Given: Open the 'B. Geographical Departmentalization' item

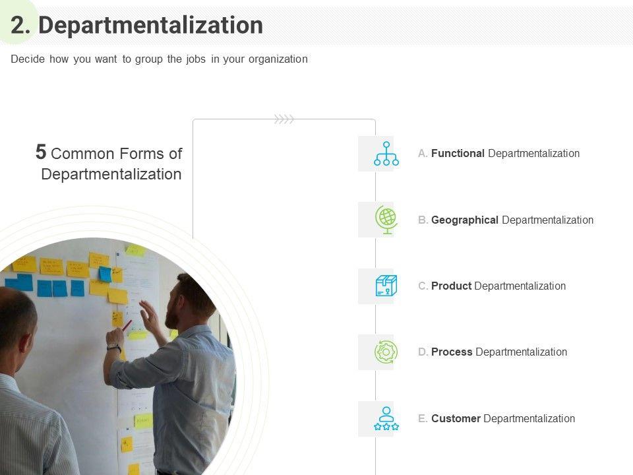Looking at the screenshot, I should coord(505,220).
